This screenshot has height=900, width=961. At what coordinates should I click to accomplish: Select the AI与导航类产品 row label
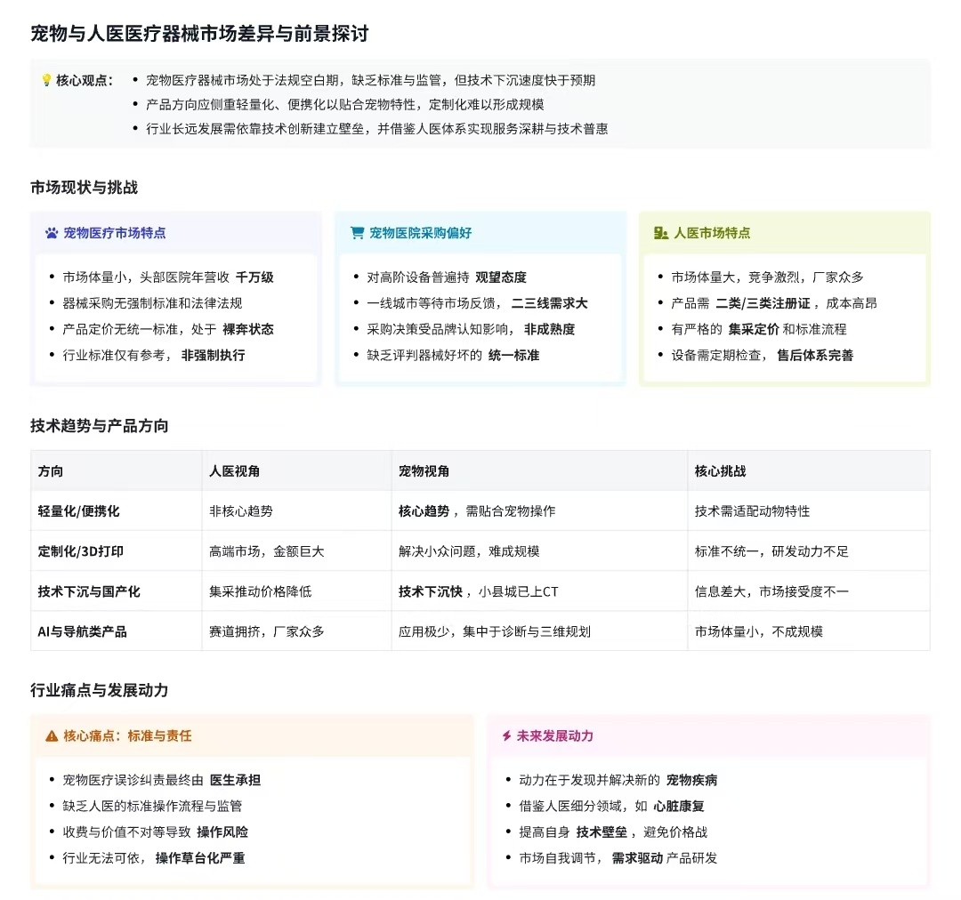[82, 631]
